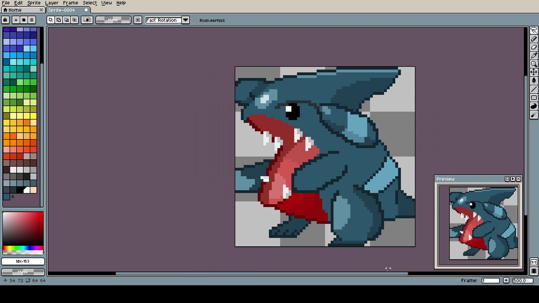Open the palette options hamburger menu
The image size is (539, 303).
(32, 20)
